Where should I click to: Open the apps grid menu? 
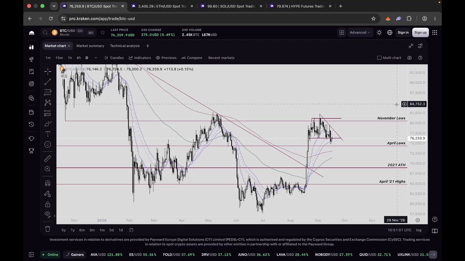coord(434,32)
